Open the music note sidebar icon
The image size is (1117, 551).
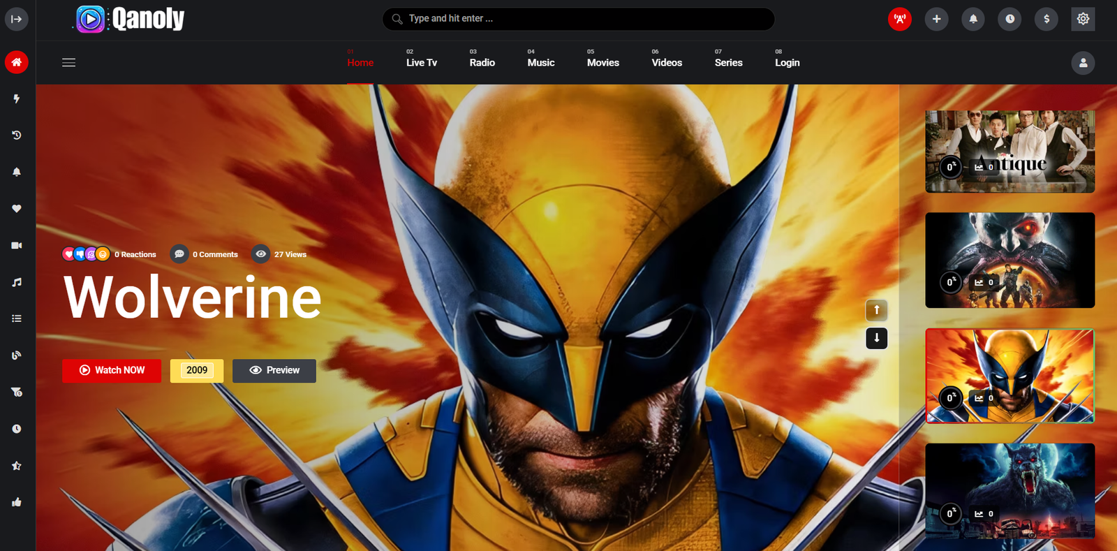pyautogui.click(x=17, y=282)
